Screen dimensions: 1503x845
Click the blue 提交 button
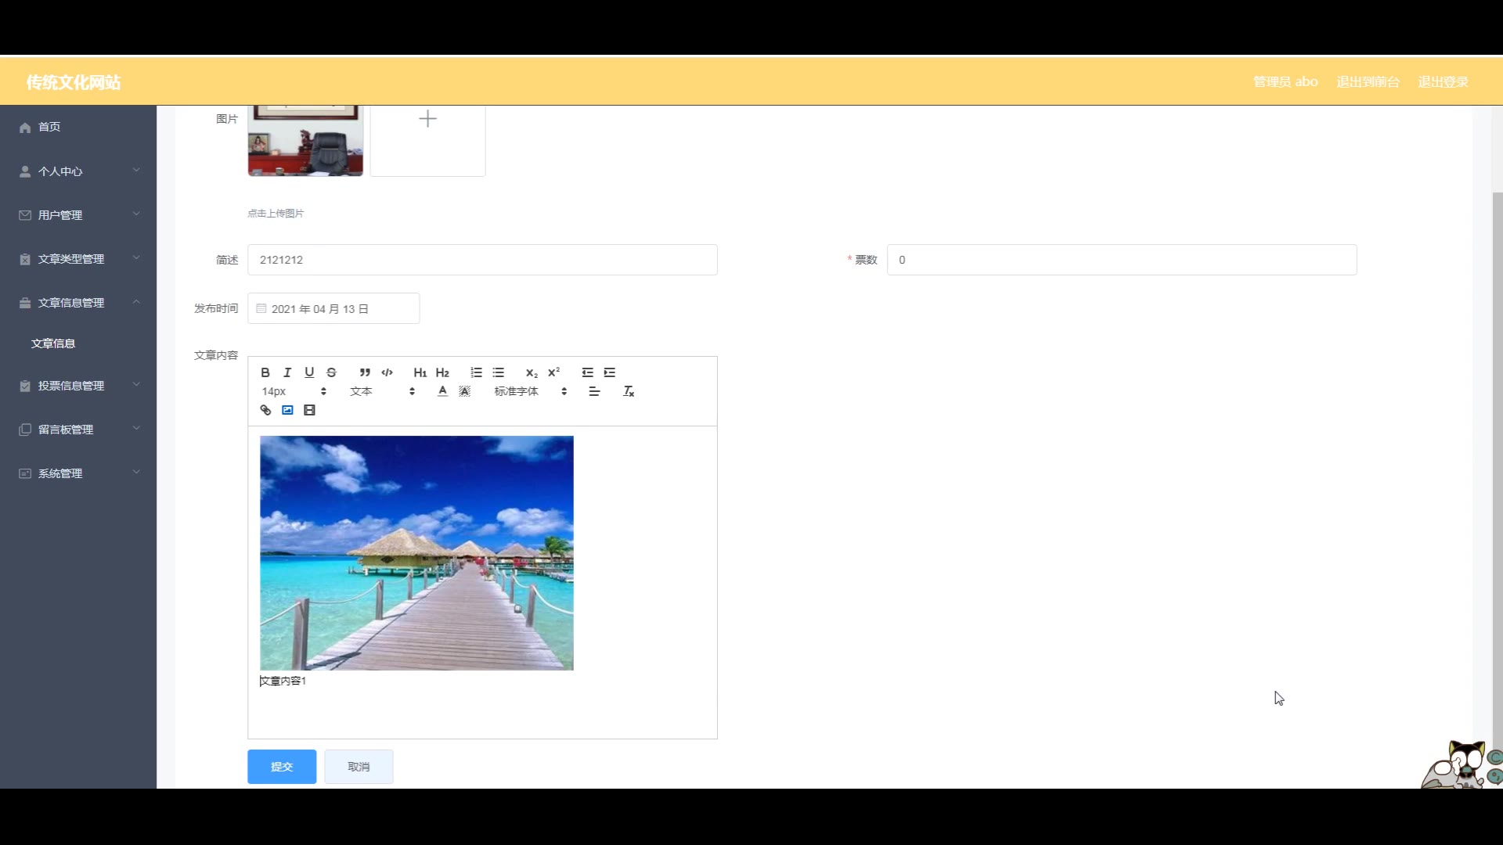pos(282,767)
